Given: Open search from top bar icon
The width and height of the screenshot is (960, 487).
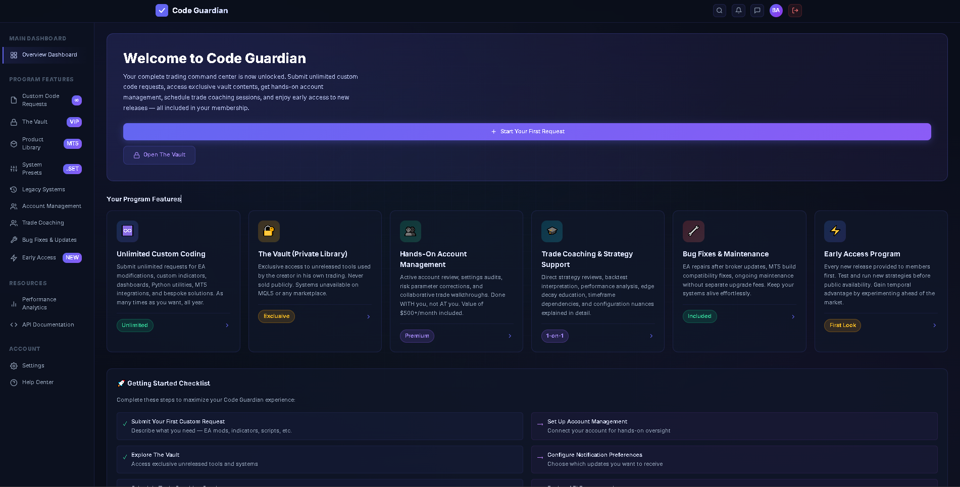Looking at the screenshot, I should 719,10.
